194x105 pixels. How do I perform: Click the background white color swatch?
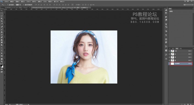point(2,67)
